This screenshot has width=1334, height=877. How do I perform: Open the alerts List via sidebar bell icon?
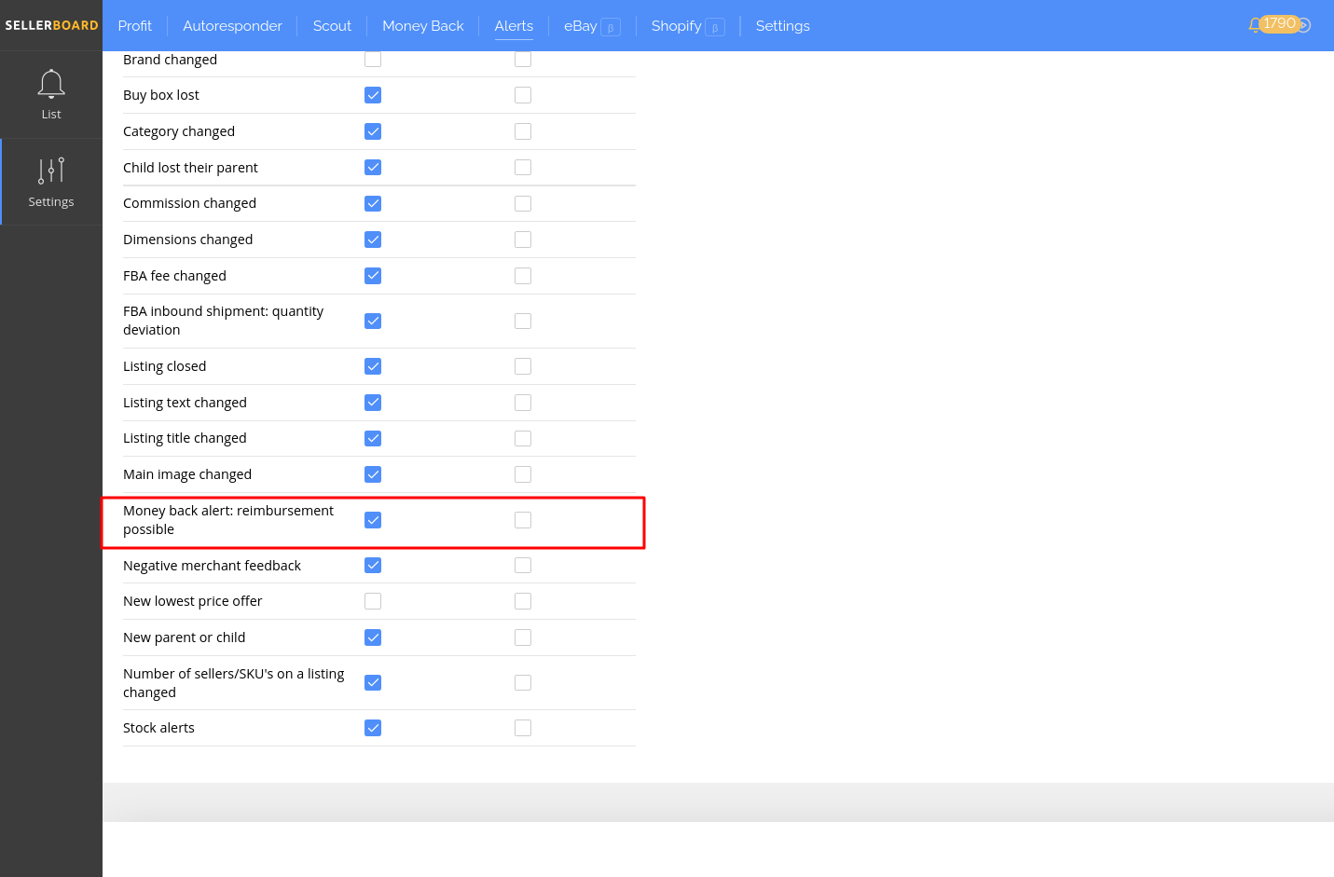pos(51,93)
